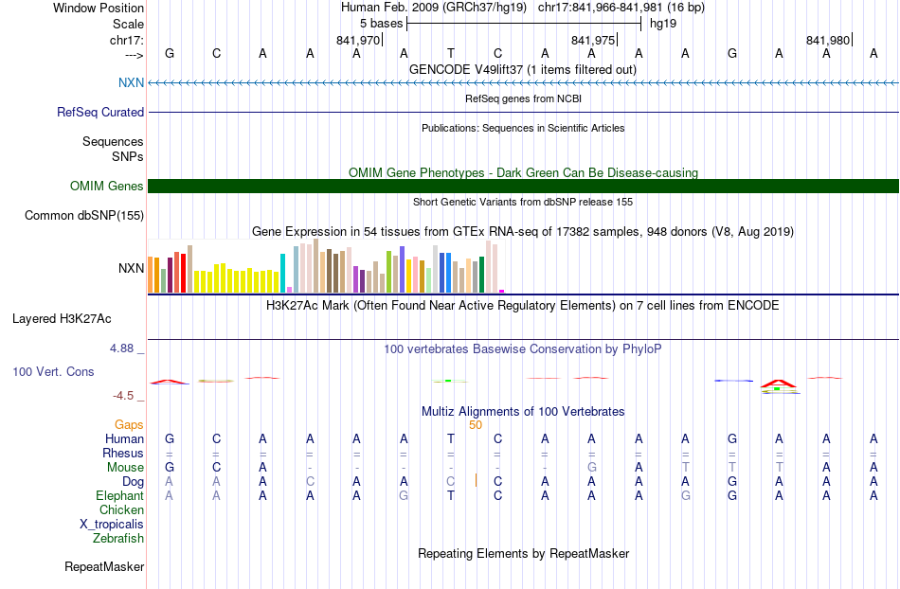Click the orange 50 gap count

pos(476,425)
